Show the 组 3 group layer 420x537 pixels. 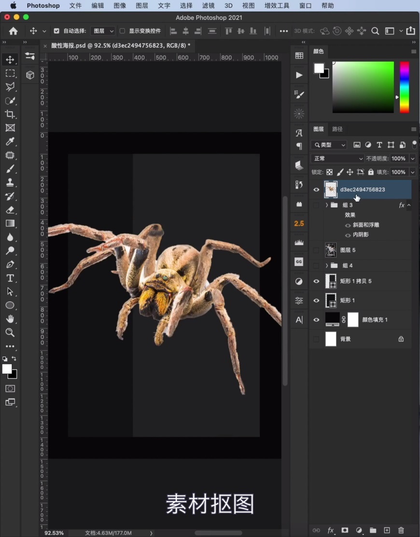coord(316,205)
